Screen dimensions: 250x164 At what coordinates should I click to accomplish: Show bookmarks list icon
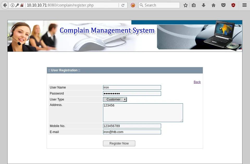point(194,5)
